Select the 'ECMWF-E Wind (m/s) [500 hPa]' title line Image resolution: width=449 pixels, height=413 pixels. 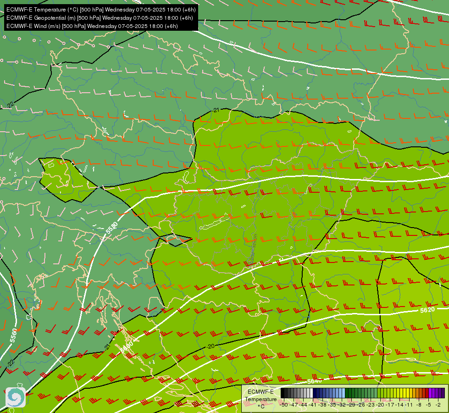tap(92, 26)
